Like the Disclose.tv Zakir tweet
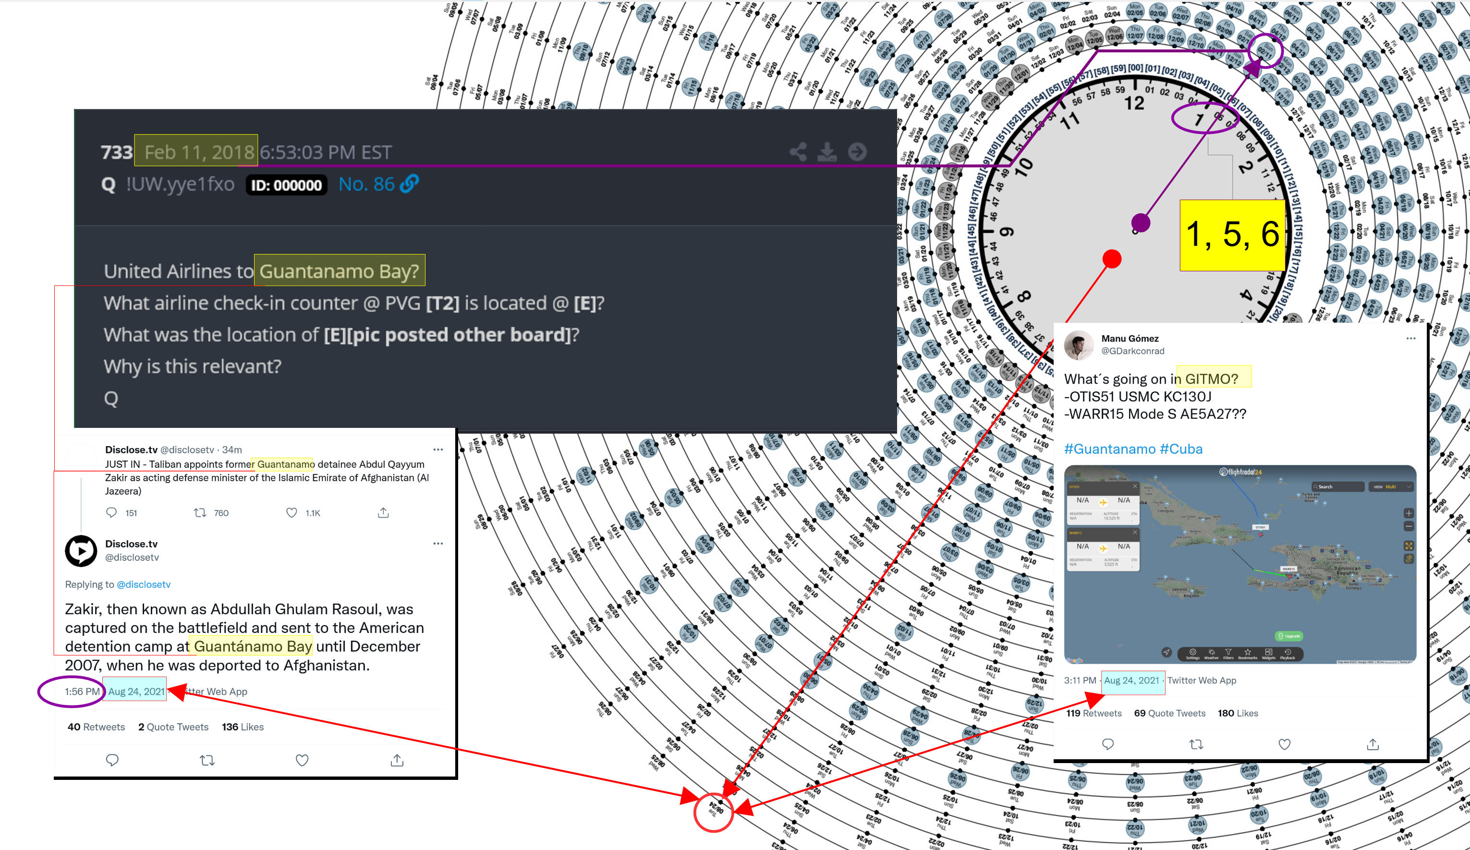Screen dimensions: 1470x850 302,760
